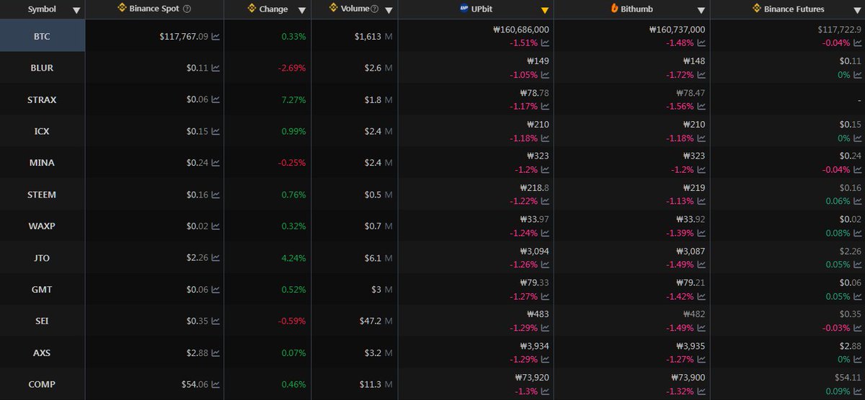Click the Binance Futures header label
The width and height of the screenshot is (865, 400).
coord(794,9)
